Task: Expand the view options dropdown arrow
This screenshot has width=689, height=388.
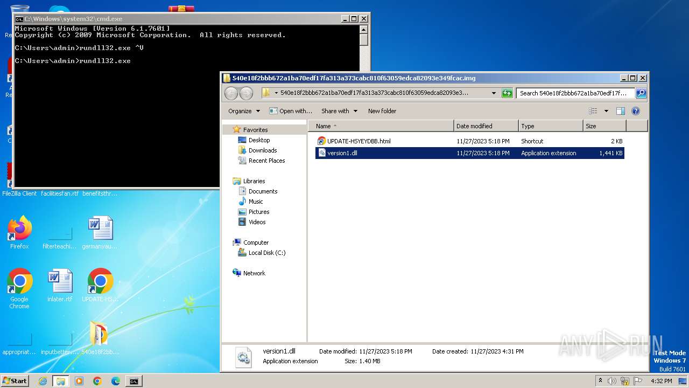Action: click(x=606, y=111)
